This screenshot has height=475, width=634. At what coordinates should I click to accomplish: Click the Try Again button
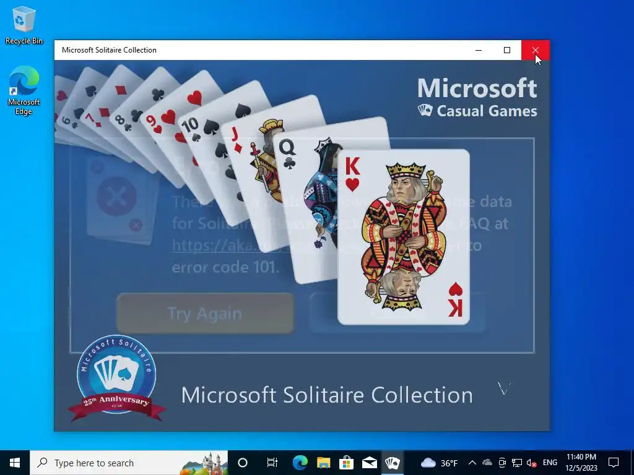pyautogui.click(x=205, y=313)
